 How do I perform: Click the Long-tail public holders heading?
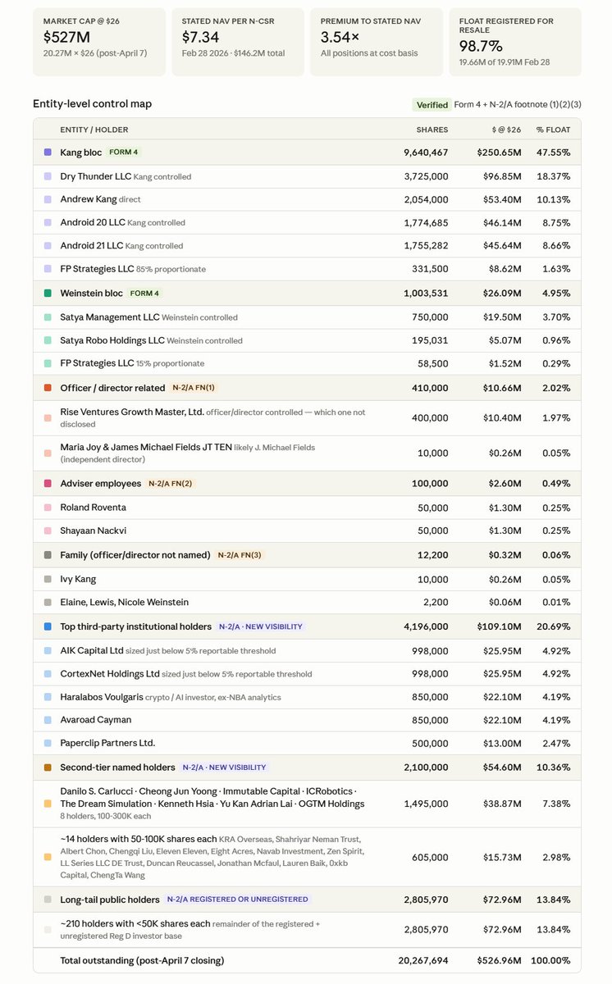pos(109,899)
